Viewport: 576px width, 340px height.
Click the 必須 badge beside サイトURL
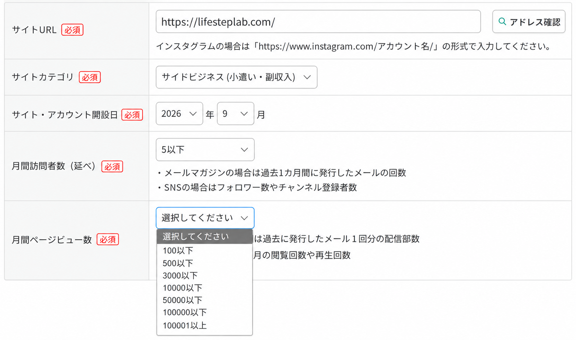coord(72,30)
